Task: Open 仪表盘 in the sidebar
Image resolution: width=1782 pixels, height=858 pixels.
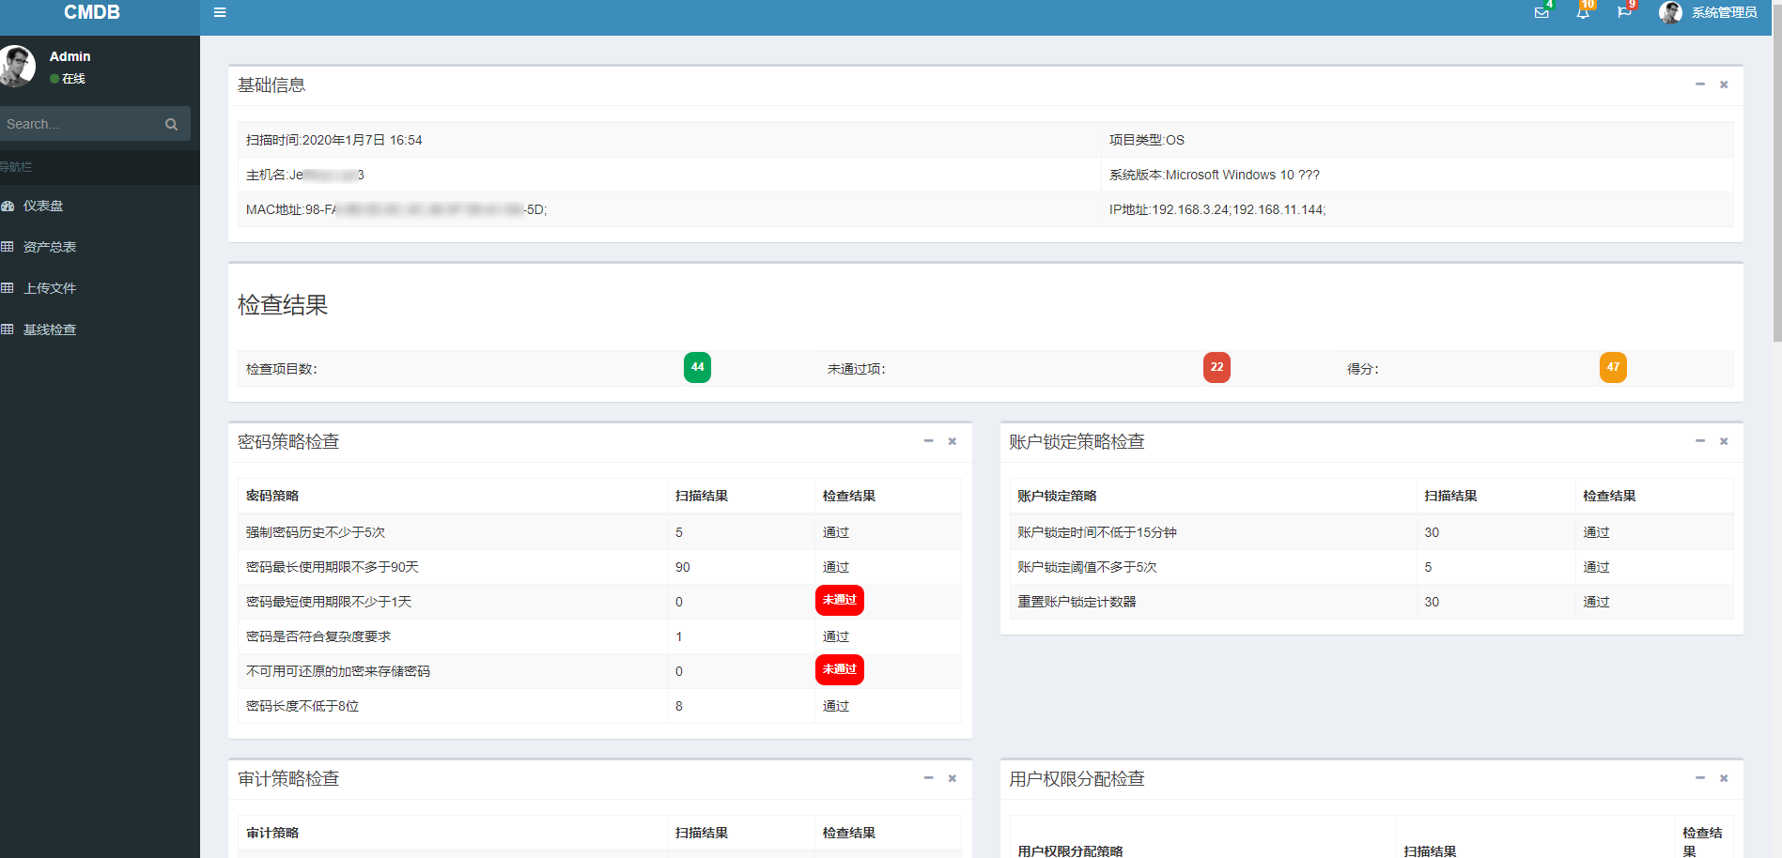Action: (43, 206)
